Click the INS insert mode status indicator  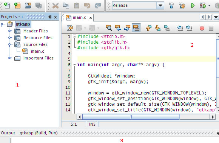click(92, 124)
